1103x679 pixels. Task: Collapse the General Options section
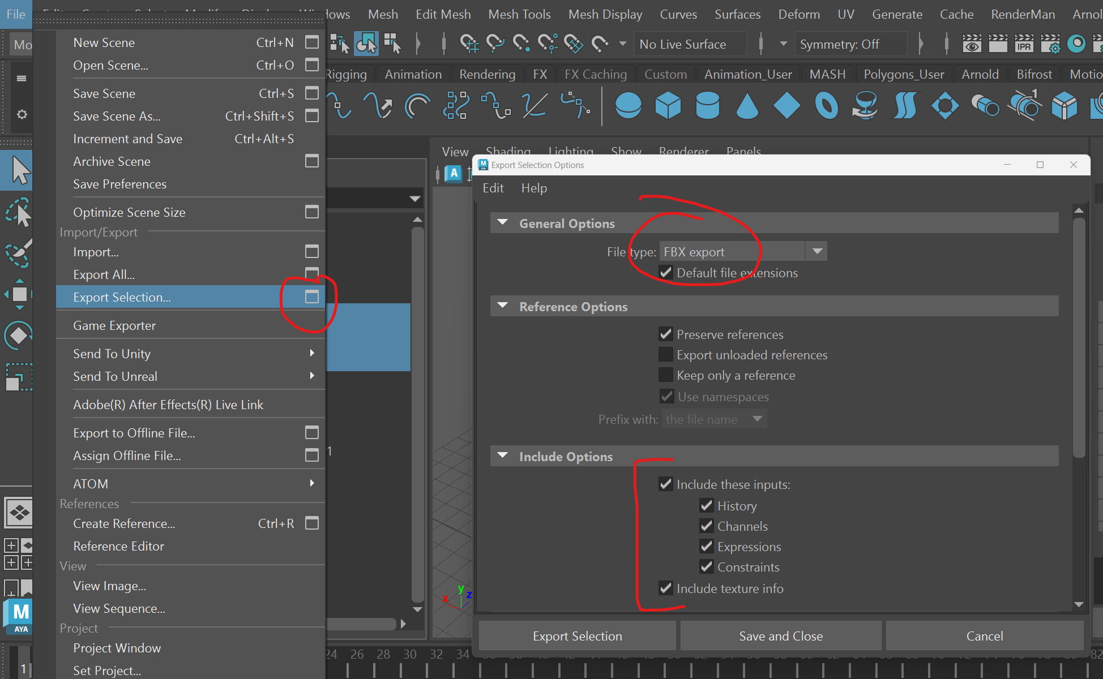tap(502, 223)
